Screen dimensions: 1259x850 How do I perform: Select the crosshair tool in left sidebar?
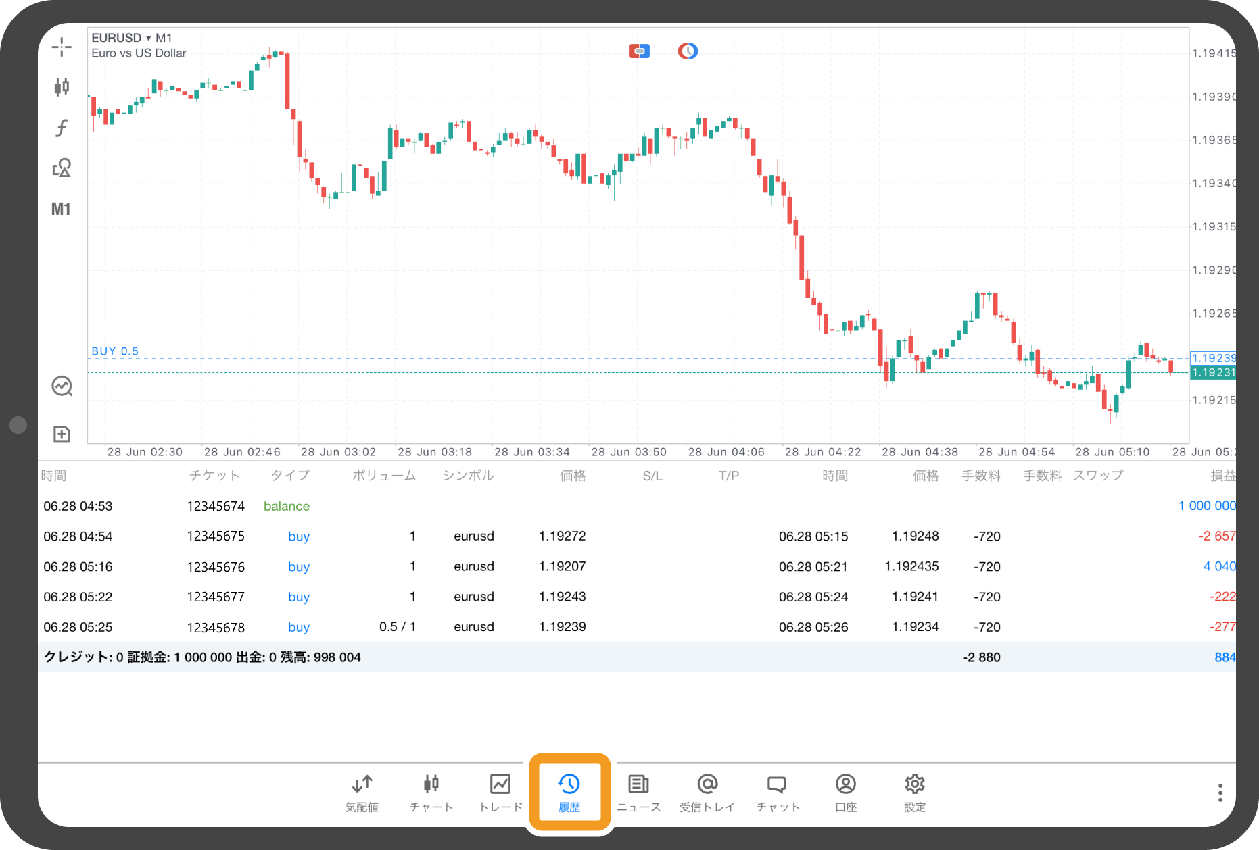(x=62, y=47)
